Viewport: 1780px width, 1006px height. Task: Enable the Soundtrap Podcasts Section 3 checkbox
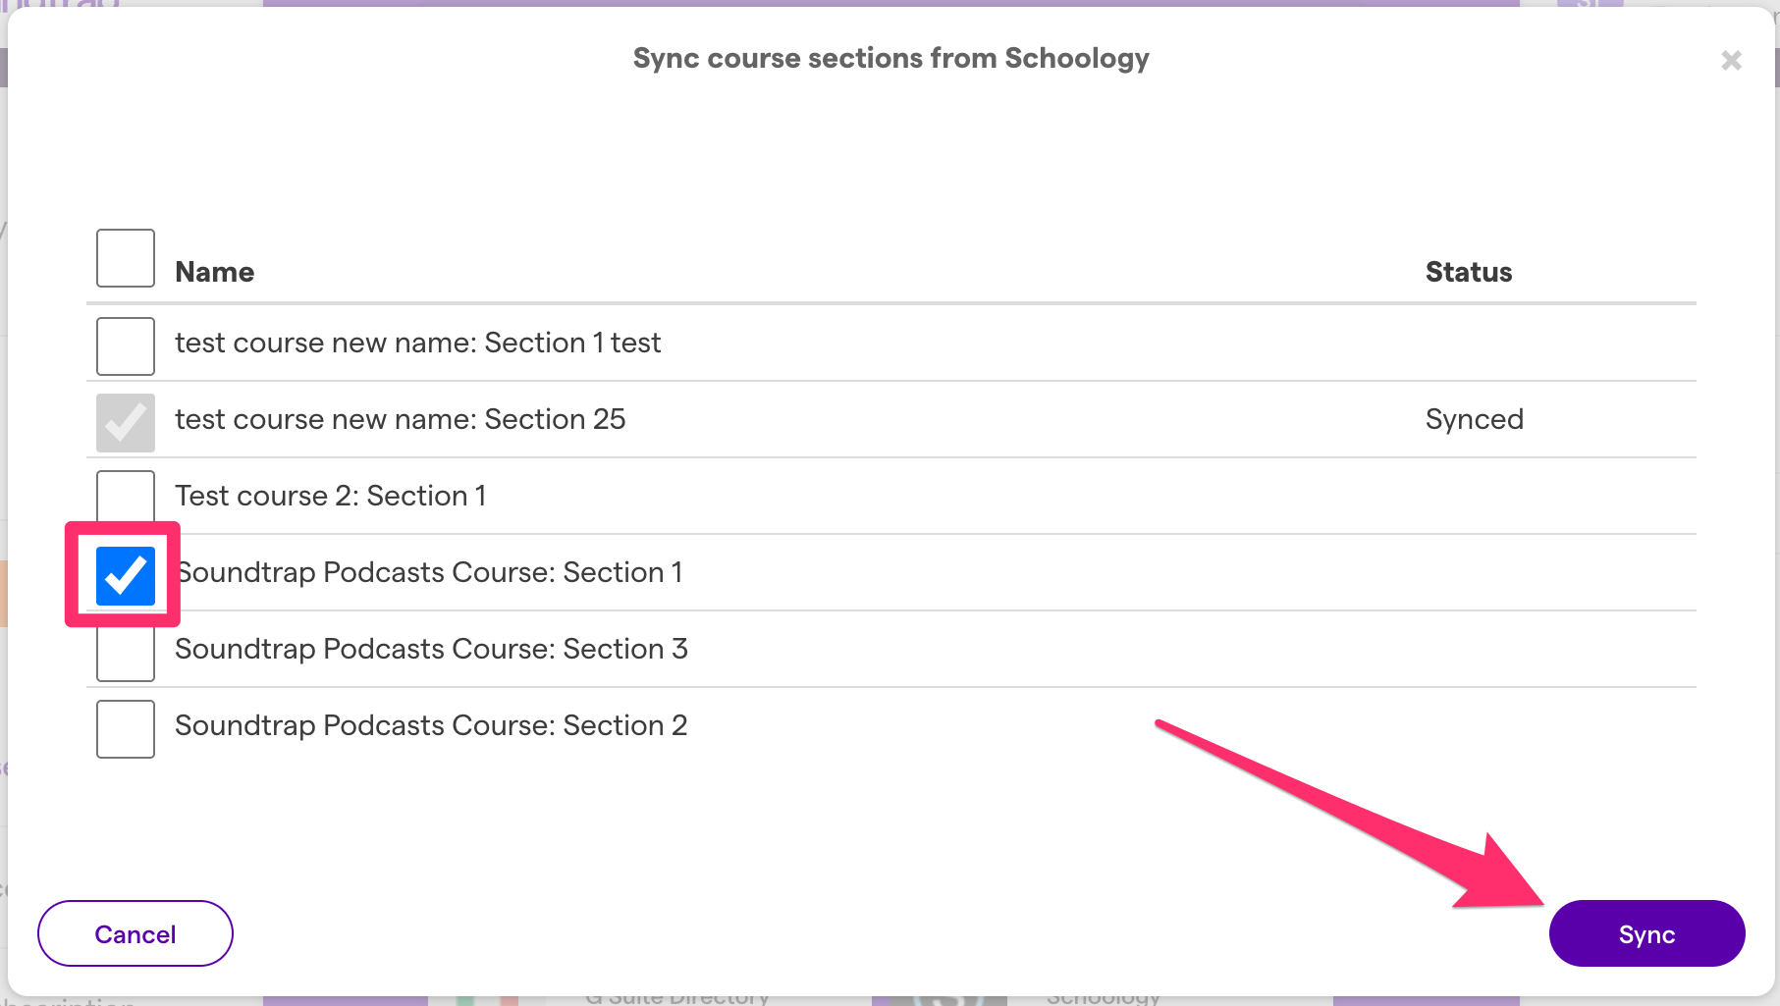[126, 655]
